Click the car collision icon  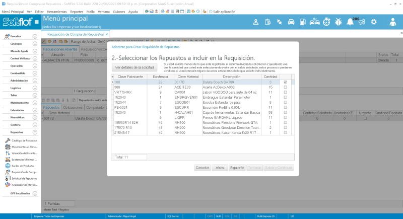pyautogui.click(x=314, y=22)
